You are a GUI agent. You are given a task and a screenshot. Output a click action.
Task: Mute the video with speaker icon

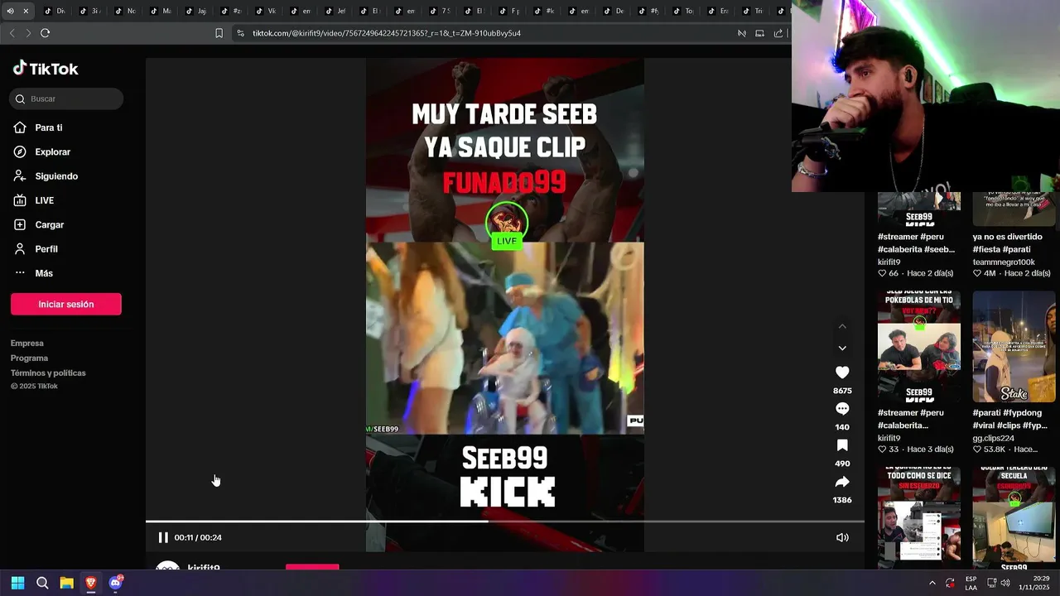(842, 537)
